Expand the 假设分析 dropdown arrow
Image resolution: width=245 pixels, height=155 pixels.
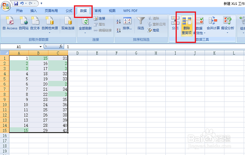pos(227,33)
